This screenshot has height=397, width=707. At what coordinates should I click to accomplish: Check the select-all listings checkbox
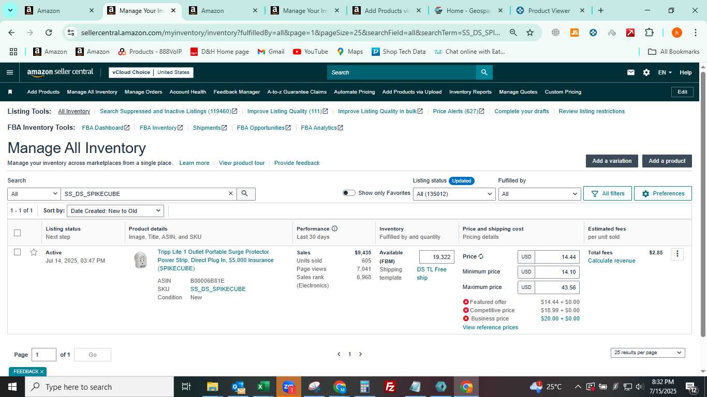(17, 233)
